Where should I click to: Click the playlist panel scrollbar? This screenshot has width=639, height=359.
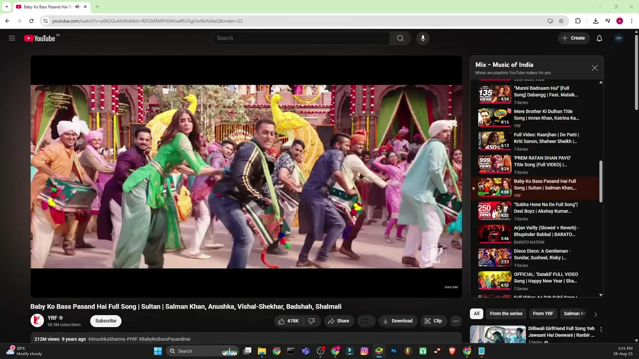pyautogui.click(x=601, y=181)
